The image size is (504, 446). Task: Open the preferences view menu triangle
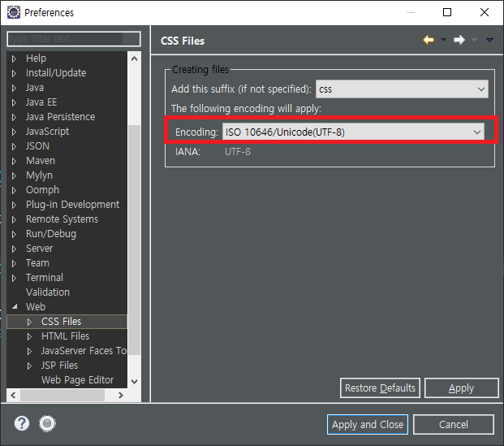click(489, 40)
